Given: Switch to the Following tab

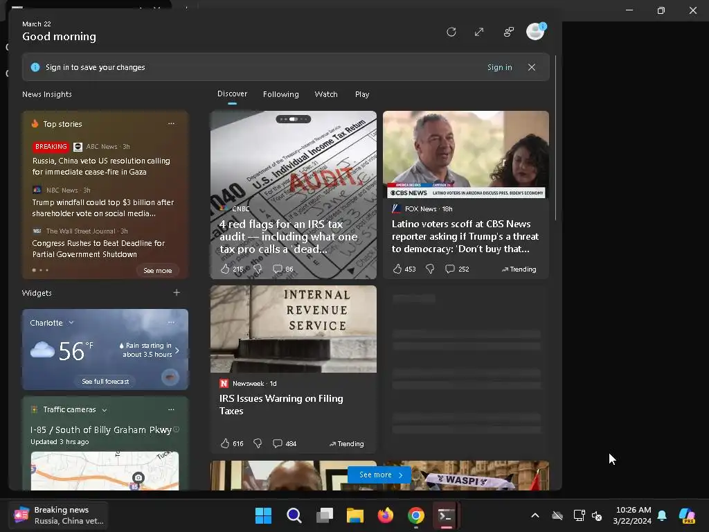Looking at the screenshot, I should coord(281,94).
